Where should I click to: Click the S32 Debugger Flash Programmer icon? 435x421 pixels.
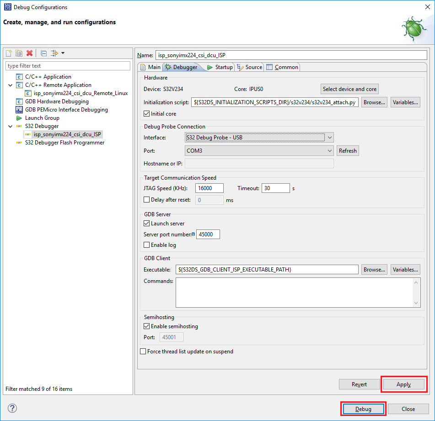[19, 143]
